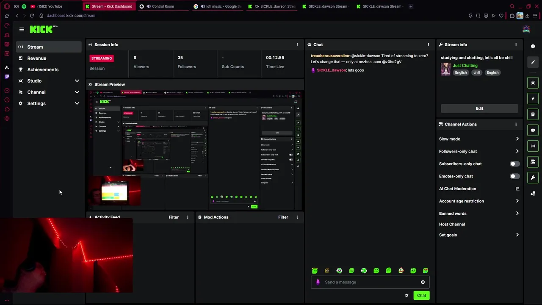Open Channel Actions three-dot menu
This screenshot has height=305, width=542.
516,124
